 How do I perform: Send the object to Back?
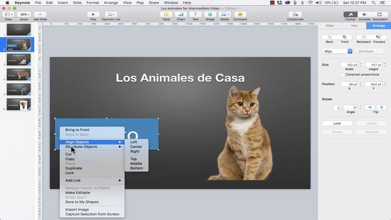(x=329, y=37)
